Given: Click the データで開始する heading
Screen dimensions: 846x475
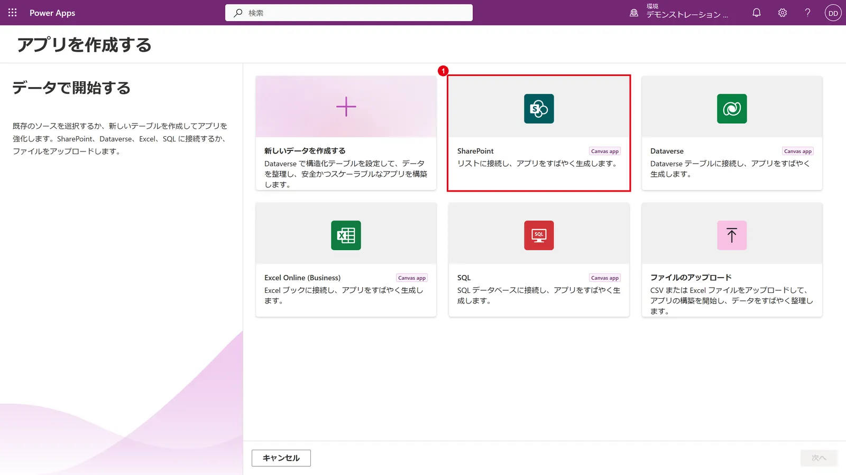Looking at the screenshot, I should coord(71,88).
